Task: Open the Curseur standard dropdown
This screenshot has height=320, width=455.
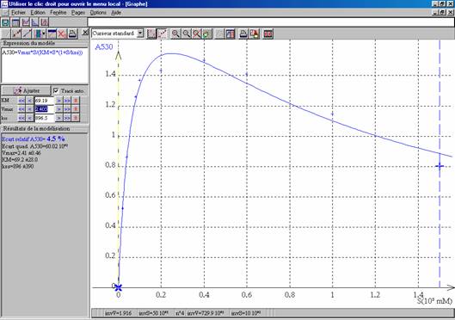Action: click(x=118, y=34)
